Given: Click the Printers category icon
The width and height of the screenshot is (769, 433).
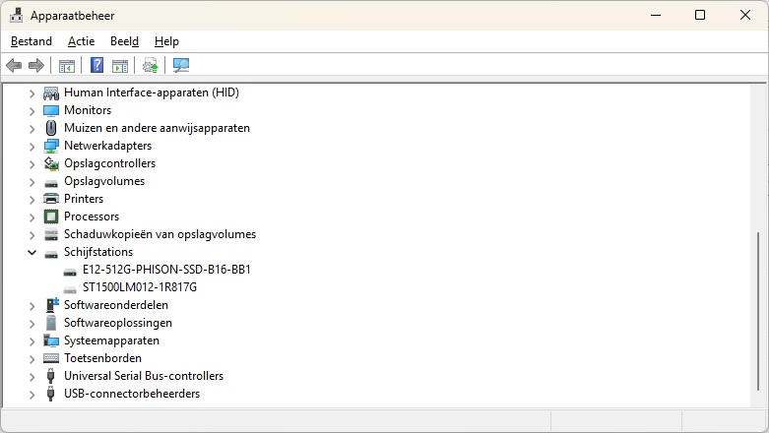Looking at the screenshot, I should click(51, 199).
